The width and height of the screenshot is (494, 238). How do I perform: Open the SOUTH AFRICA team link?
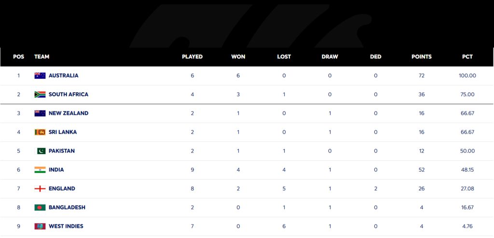(x=69, y=95)
